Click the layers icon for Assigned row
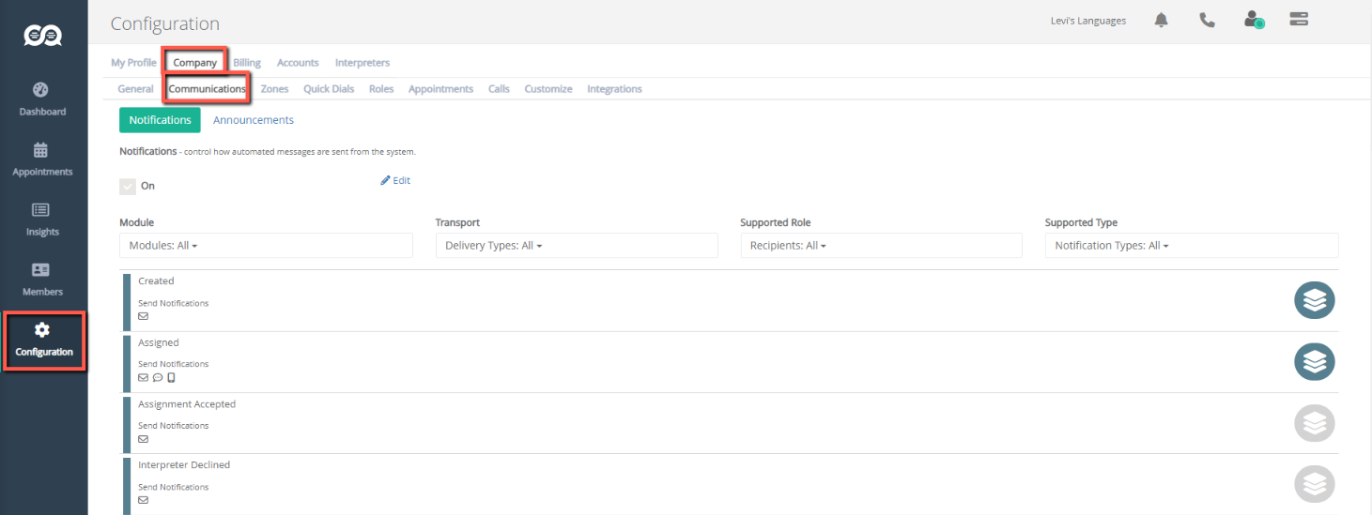The height and width of the screenshot is (515, 1372). pos(1314,362)
